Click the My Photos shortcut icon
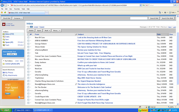 pyautogui.click(x=4, y=73)
